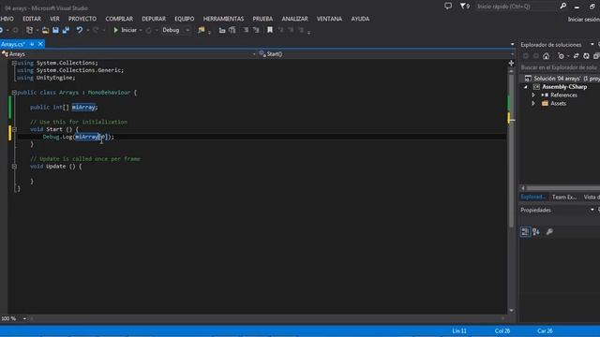600x337 pixels.
Task: Save the file with the floppy disk icon
Action: pos(55,30)
